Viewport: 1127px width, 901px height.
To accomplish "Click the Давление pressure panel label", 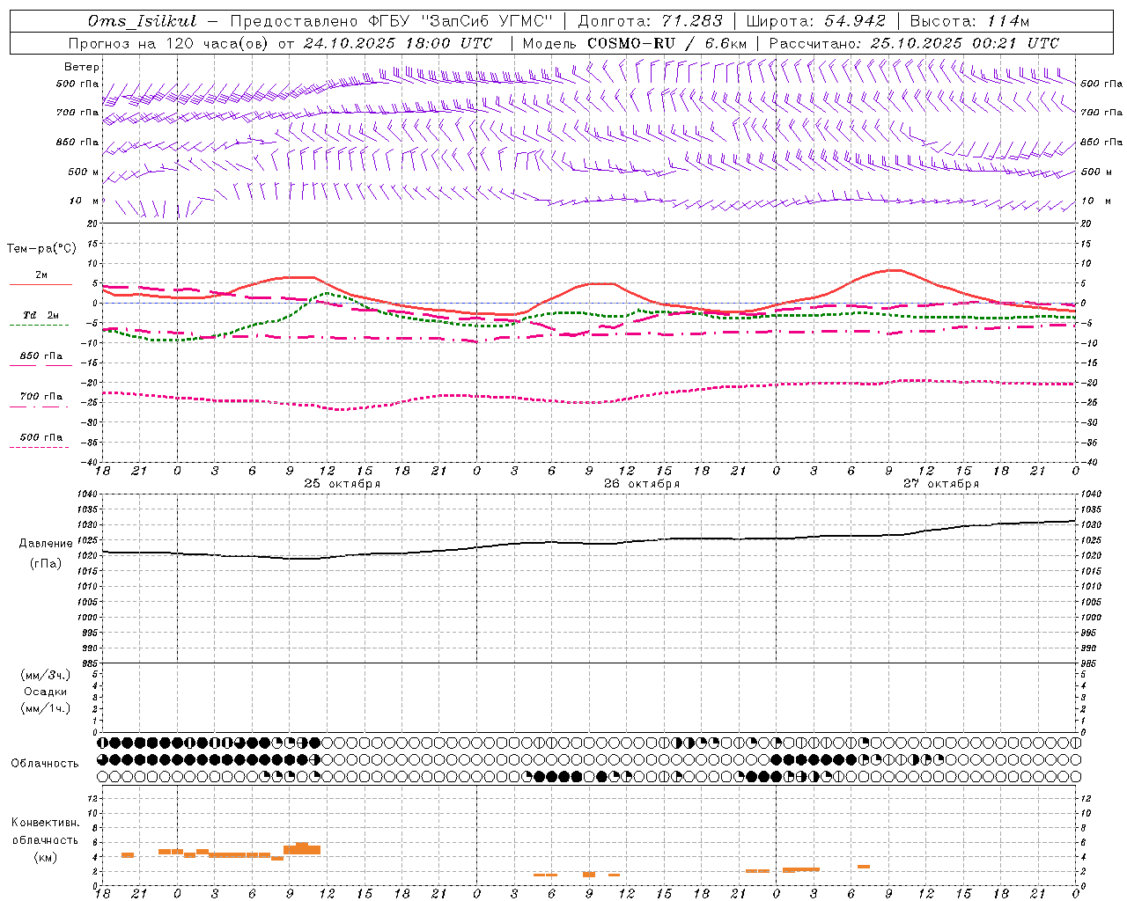I will pos(46,544).
